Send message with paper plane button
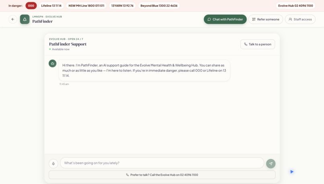 [271, 164]
